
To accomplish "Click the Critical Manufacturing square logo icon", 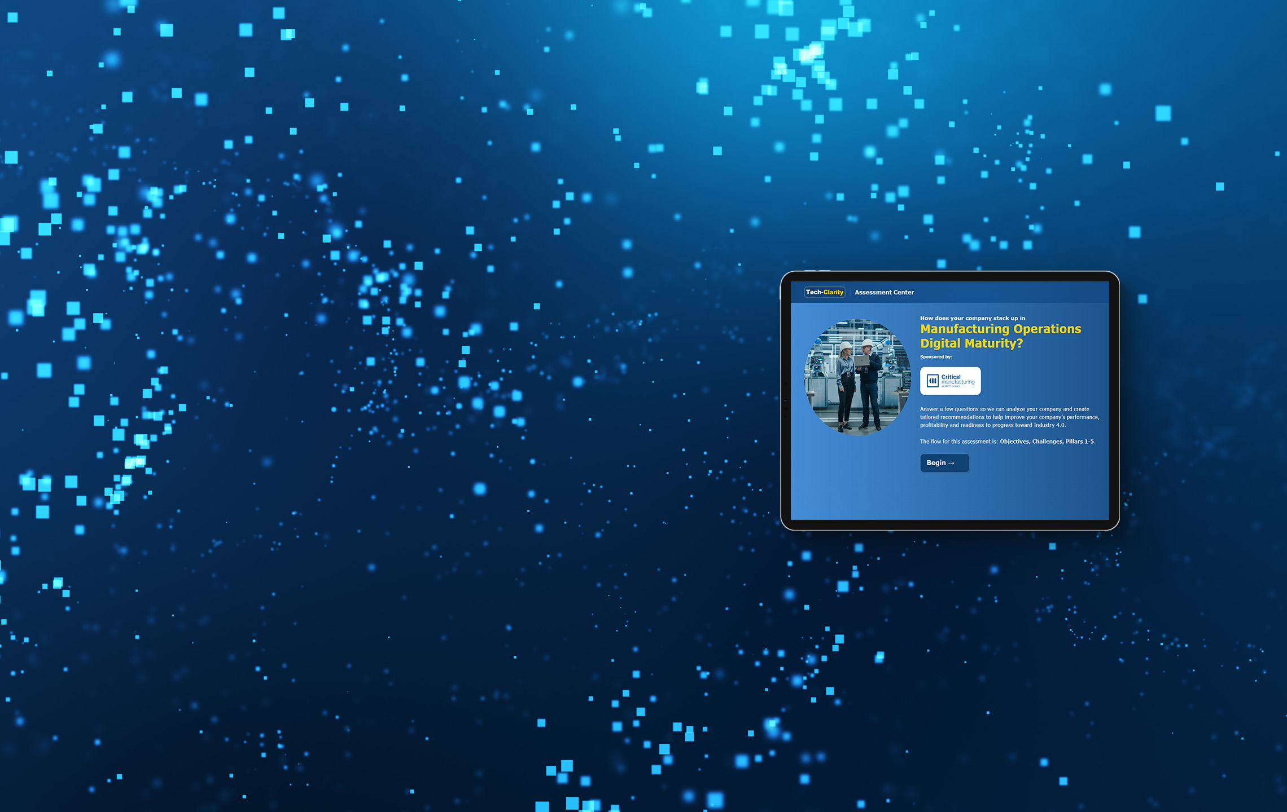I will 933,381.
